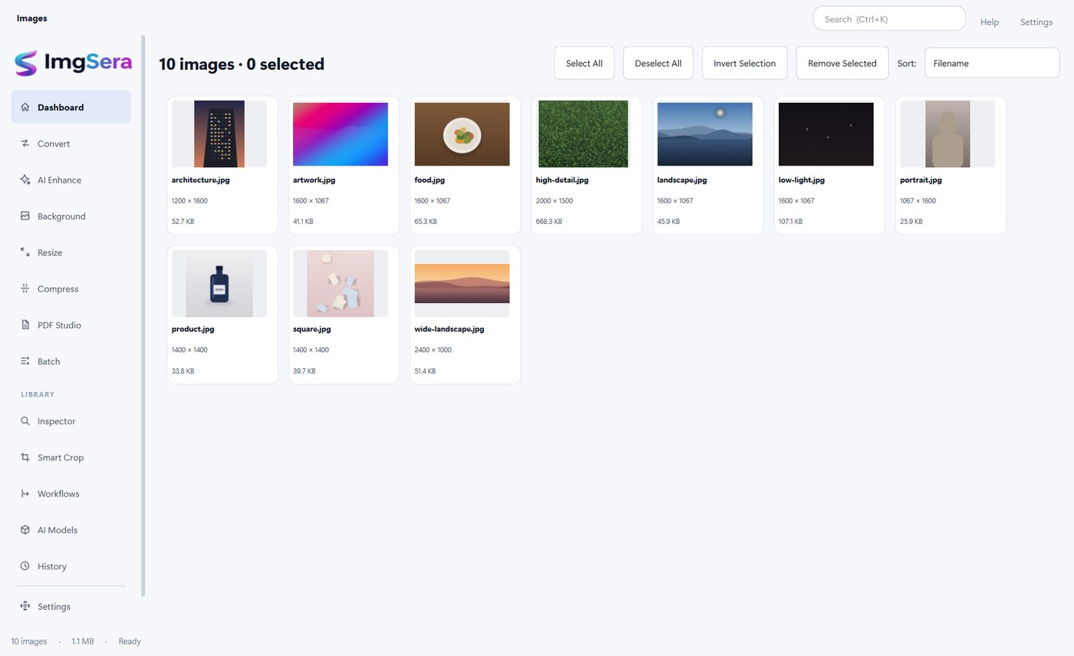
Task: Click the Workflows branch icon
Action: pyautogui.click(x=25, y=493)
